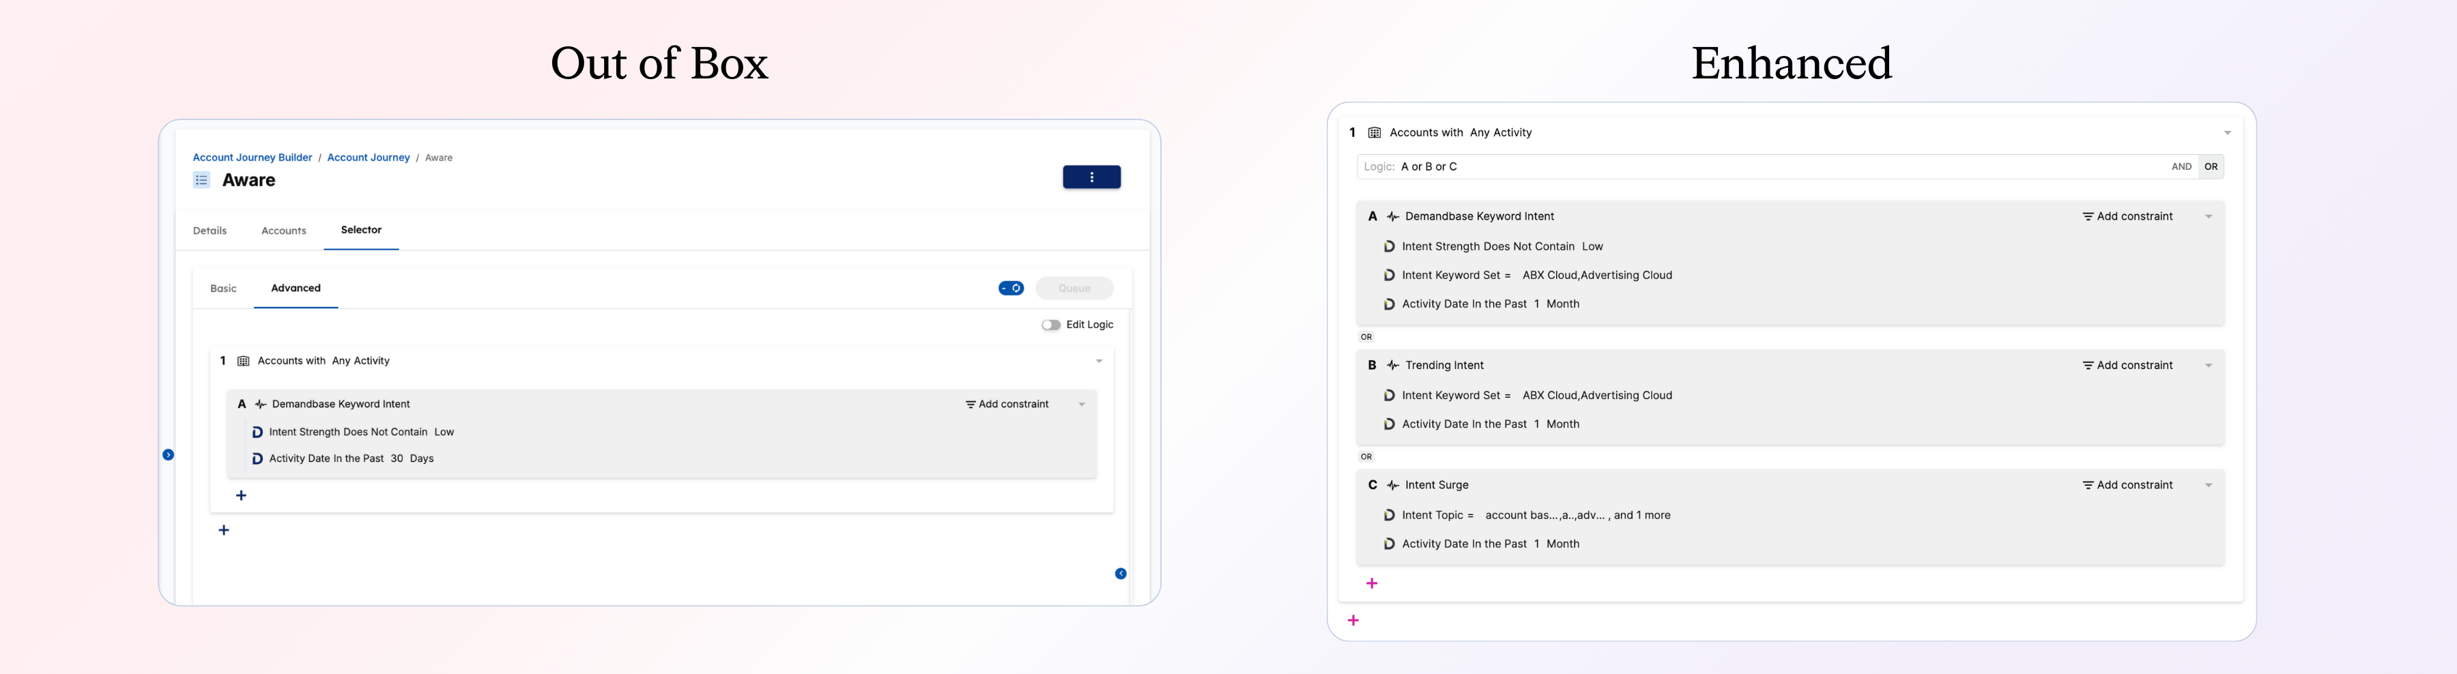
Task: Click the list icon beside Aware title
Action: (x=201, y=180)
